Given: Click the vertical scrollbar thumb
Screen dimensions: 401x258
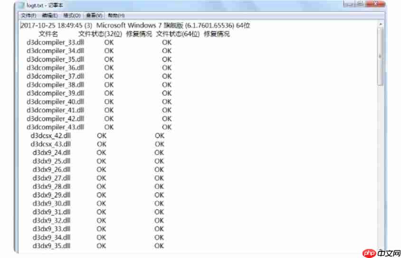Looking at the screenshot, I should point(380,56).
